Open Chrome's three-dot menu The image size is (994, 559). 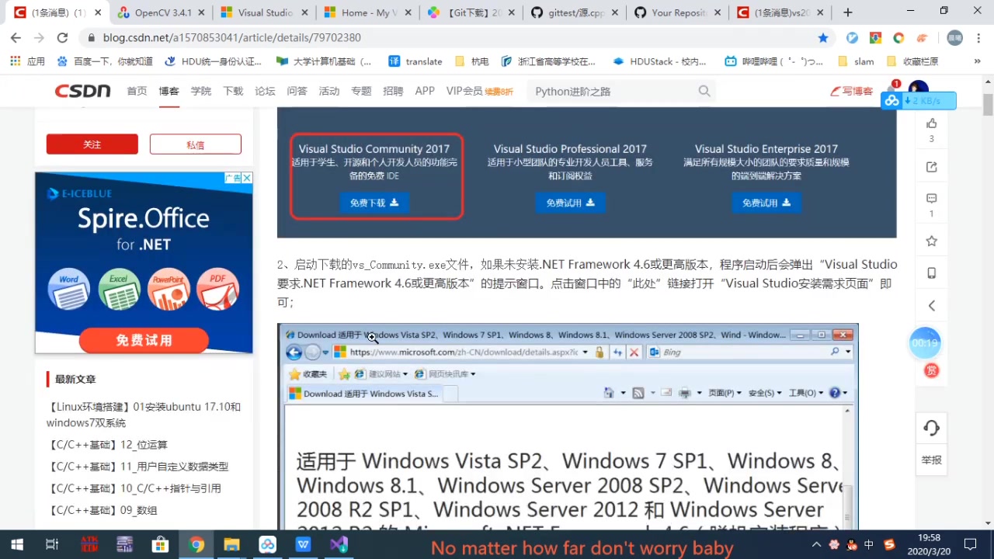(x=977, y=38)
